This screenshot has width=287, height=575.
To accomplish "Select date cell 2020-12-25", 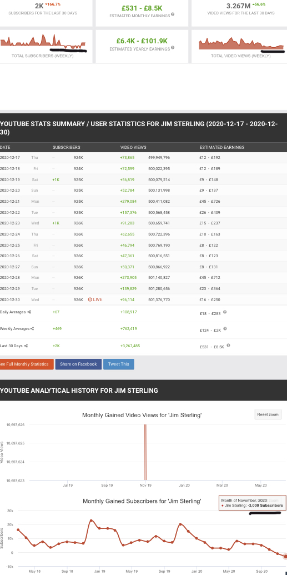I will [x=10, y=245].
